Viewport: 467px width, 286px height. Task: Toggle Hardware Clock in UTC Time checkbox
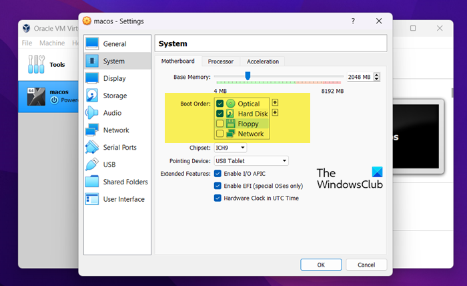(x=217, y=198)
